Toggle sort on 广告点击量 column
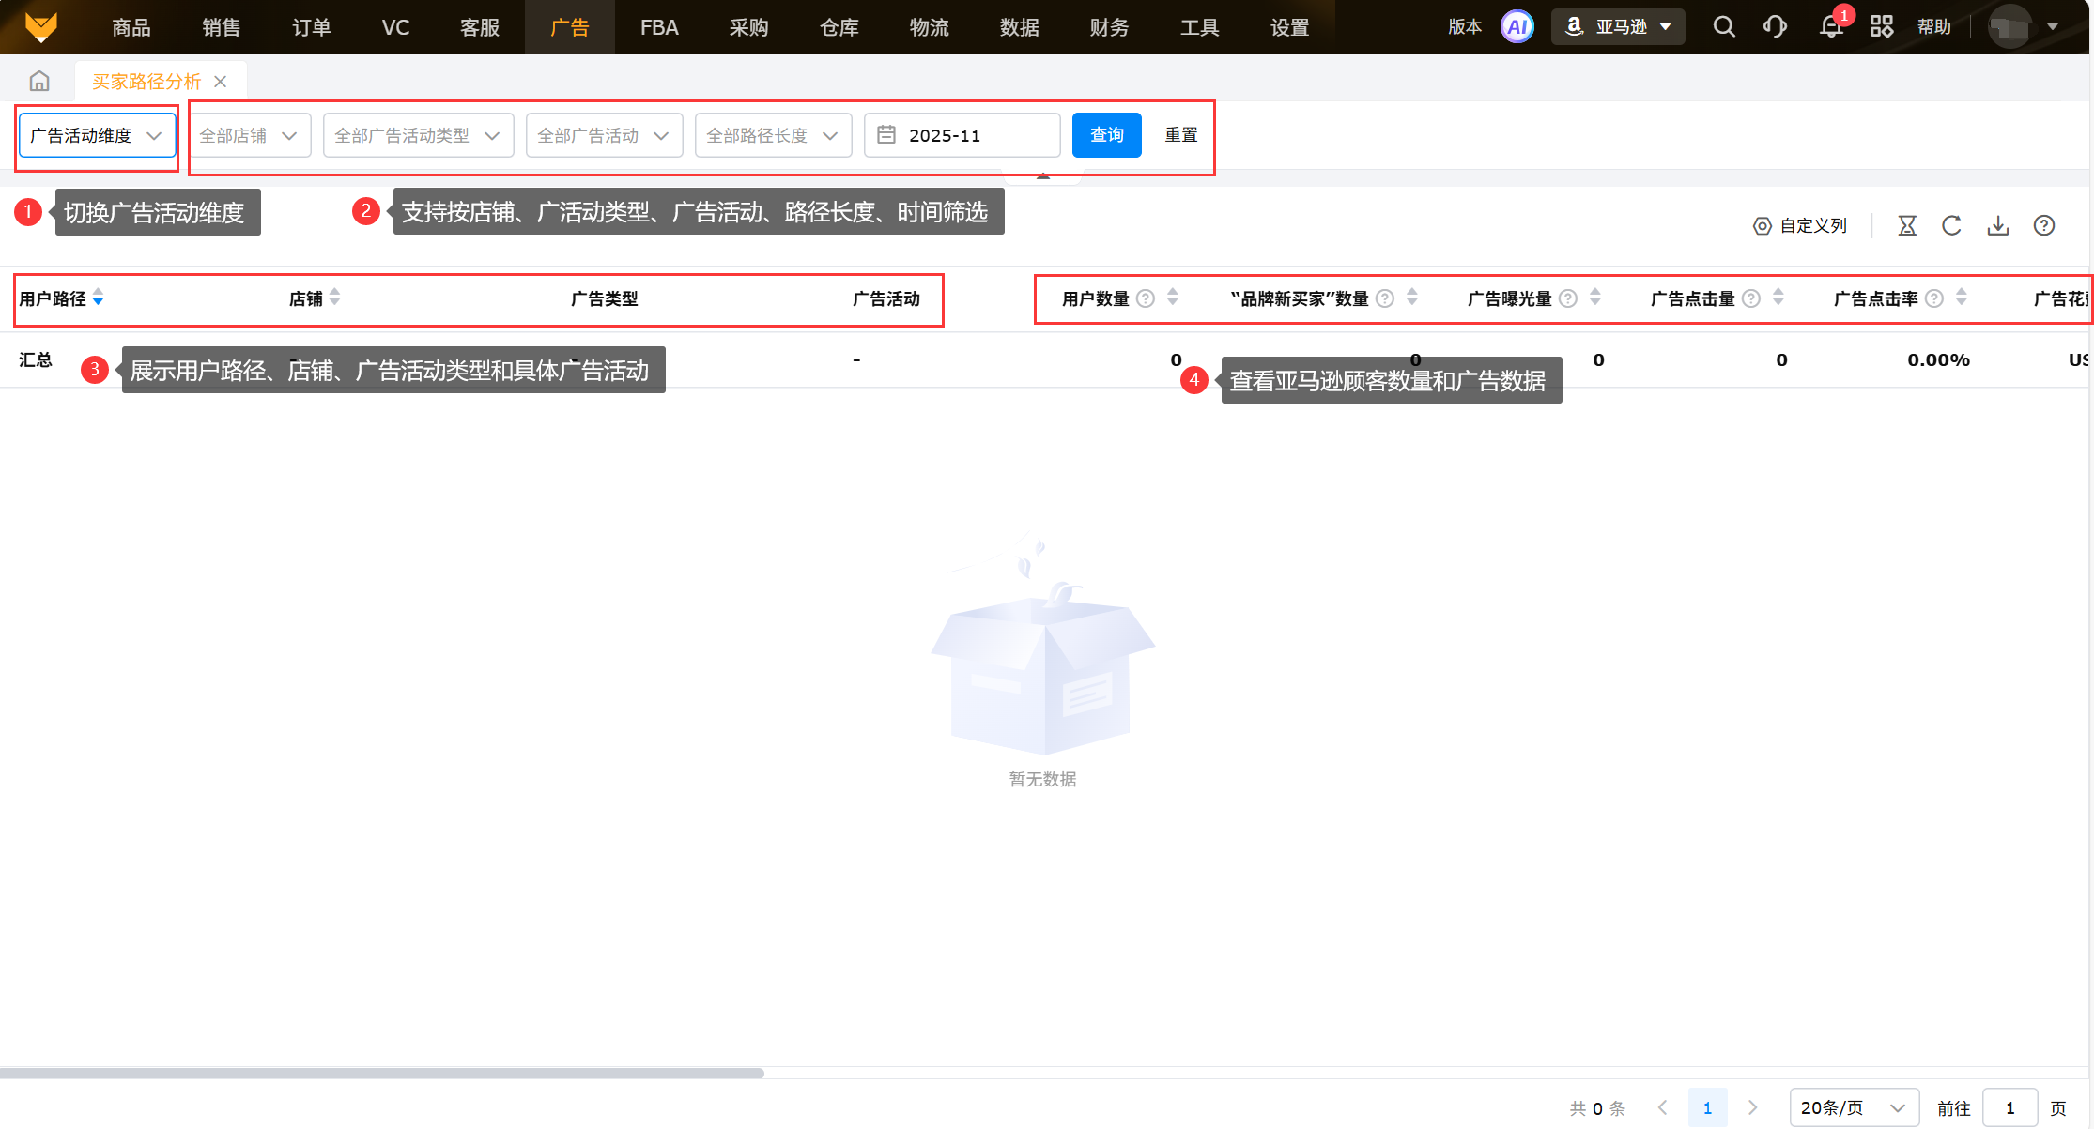This screenshot has width=2094, height=1129. coord(1778,298)
